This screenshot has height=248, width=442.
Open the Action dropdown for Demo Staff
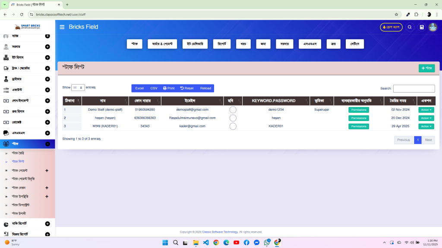click(x=426, y=109)
